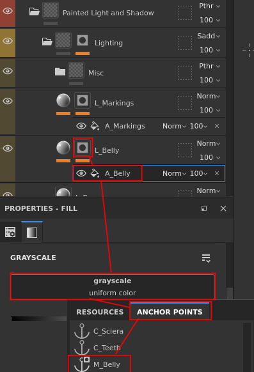
Task: Collapse the Painted Light and Shadow folder icon
Action: [x=34, y=11]
